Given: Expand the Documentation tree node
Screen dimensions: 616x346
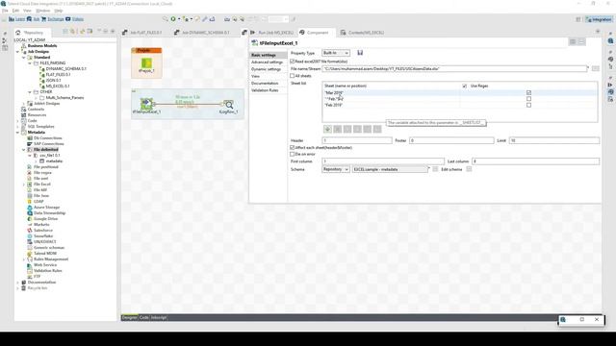Looking at the screenshot, I should [x=17, y=282].
